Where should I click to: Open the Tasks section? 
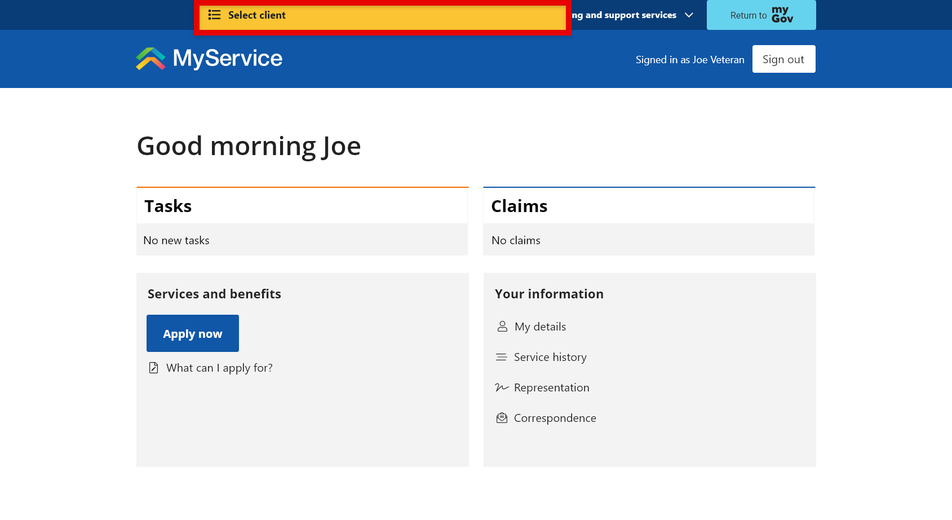coord(167,206)
